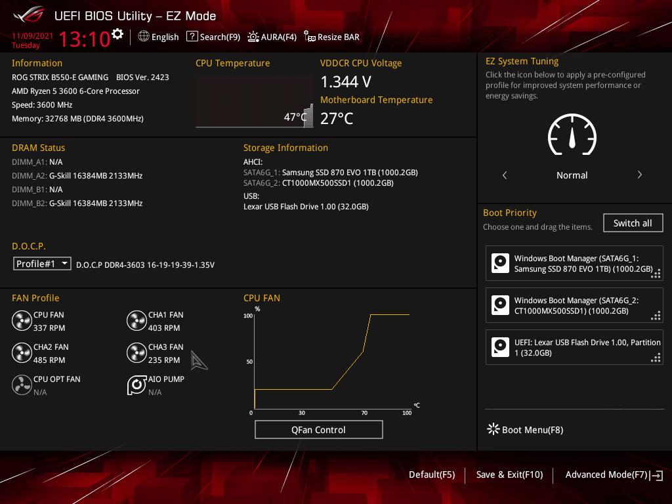Open English language menu

click(158, 37)
